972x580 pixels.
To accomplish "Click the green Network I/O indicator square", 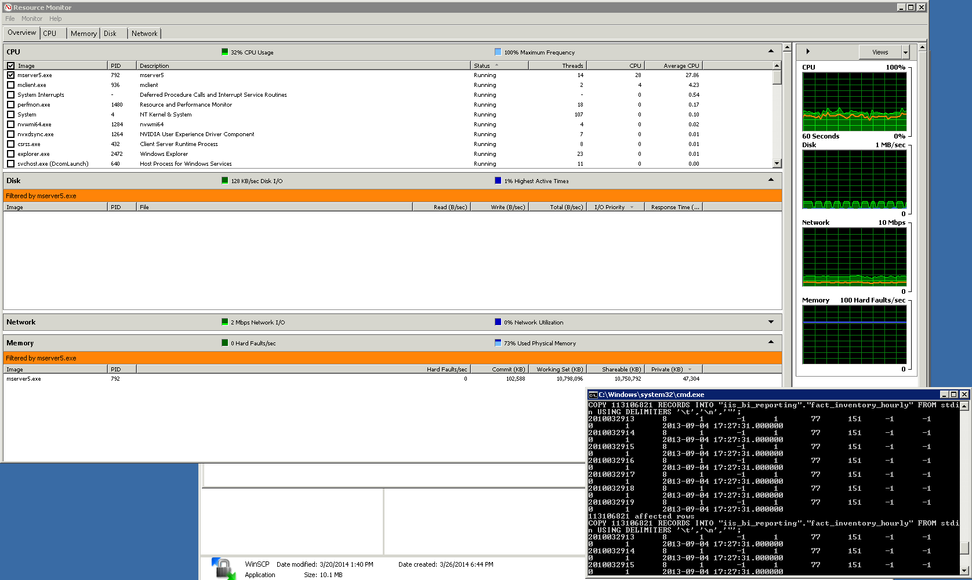I will [225, 322].
